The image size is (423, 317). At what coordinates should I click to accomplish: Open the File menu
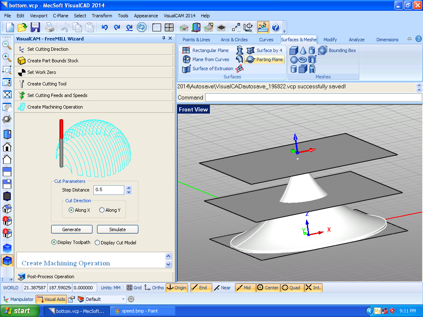point(7,16)
